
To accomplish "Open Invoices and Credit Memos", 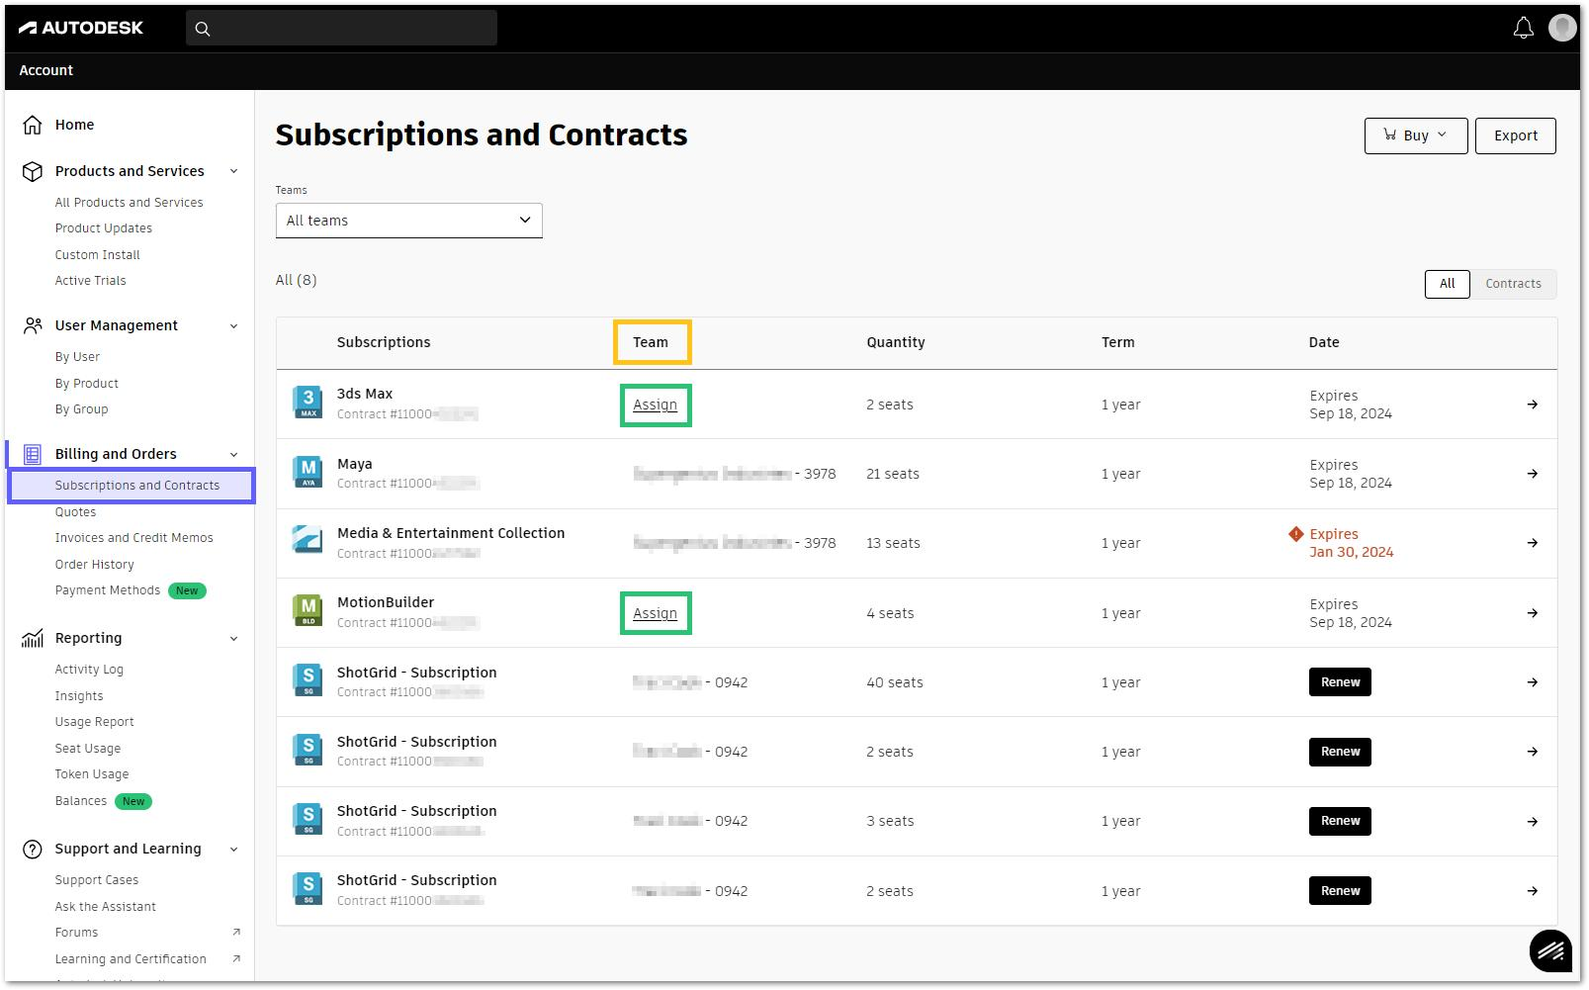I will [x=134, y=538].
